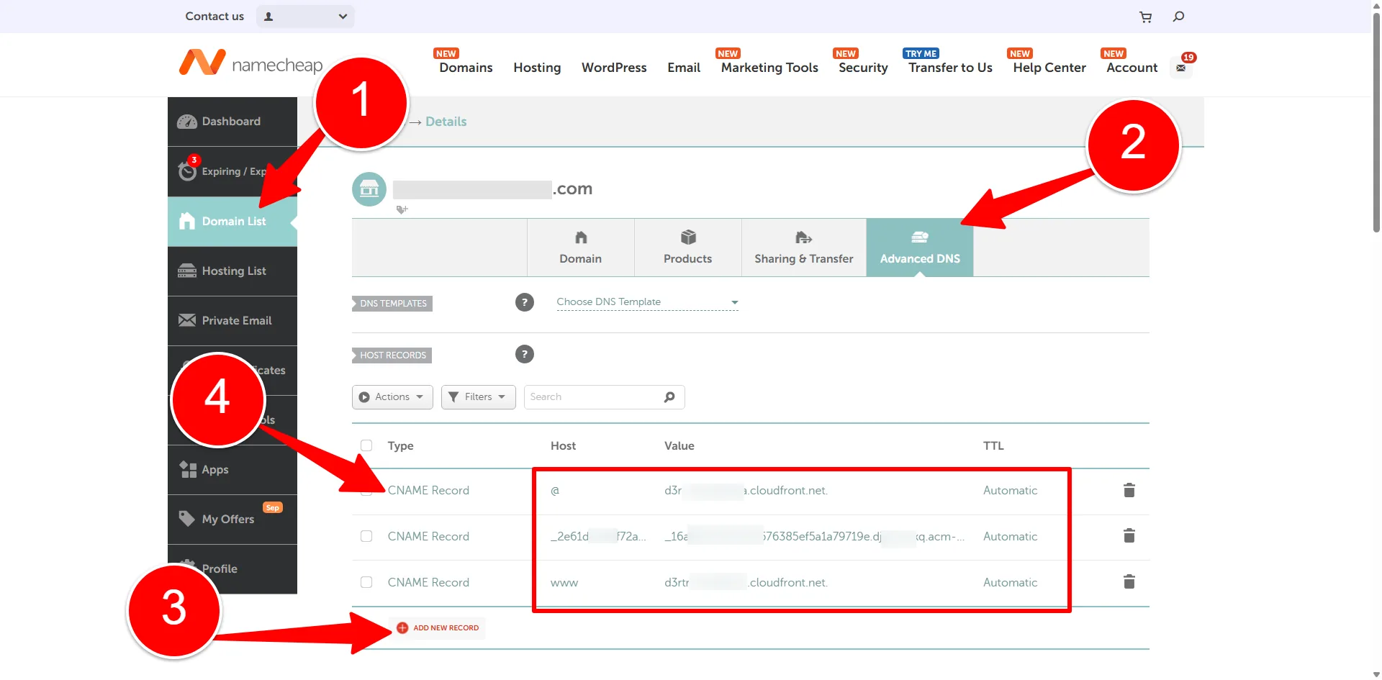
Task: Click the @ host value
Action: pyautogui.click(x=555, y=491)
